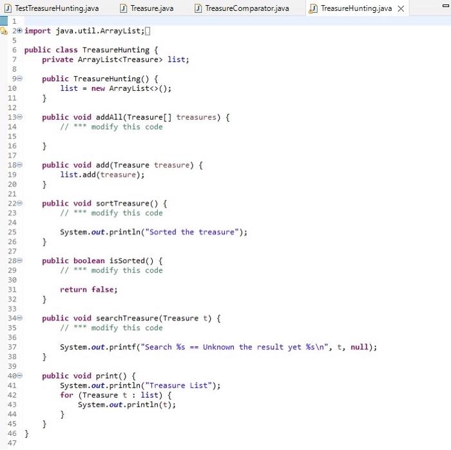The image size is (451, 450).
Task: Click the Java file icon on the Treasure.java tab
Action: [x=123, y=8]
